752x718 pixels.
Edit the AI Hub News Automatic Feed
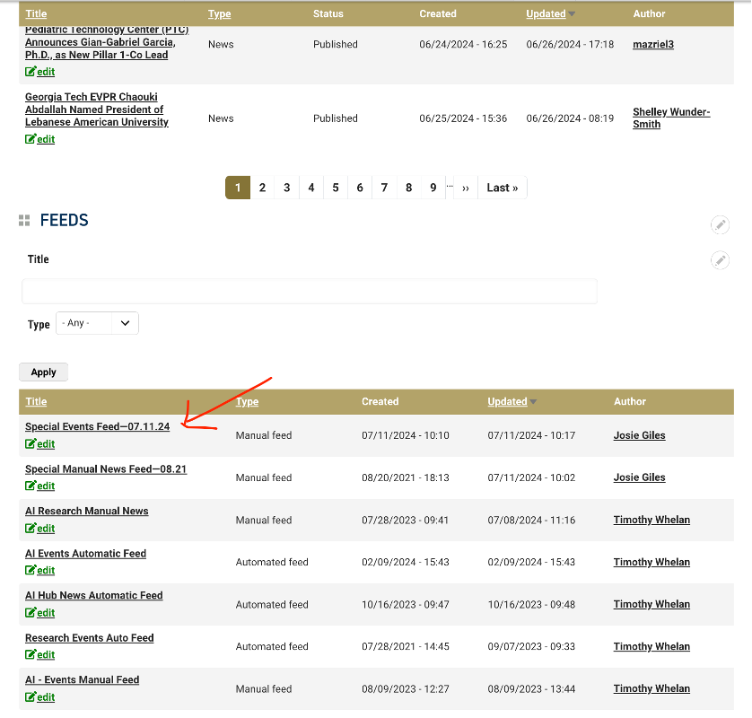pos(39,613)
